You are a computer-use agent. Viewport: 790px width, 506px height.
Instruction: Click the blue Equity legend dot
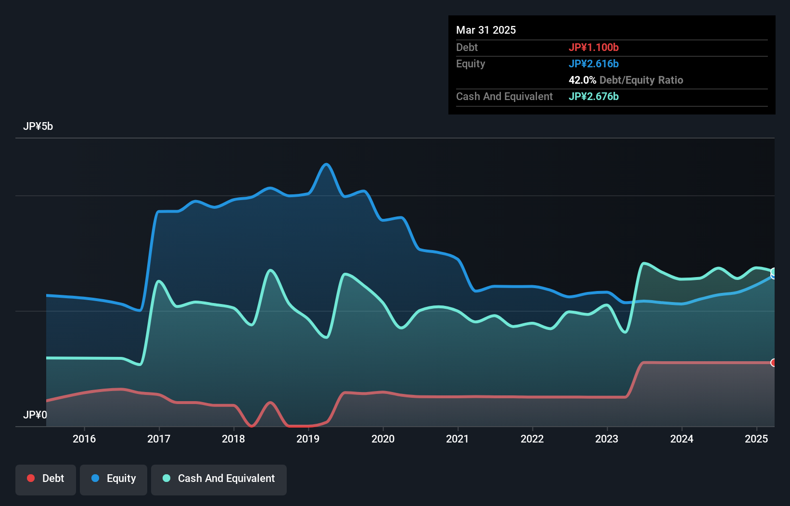pyautogui.click(x=95, y=478)
